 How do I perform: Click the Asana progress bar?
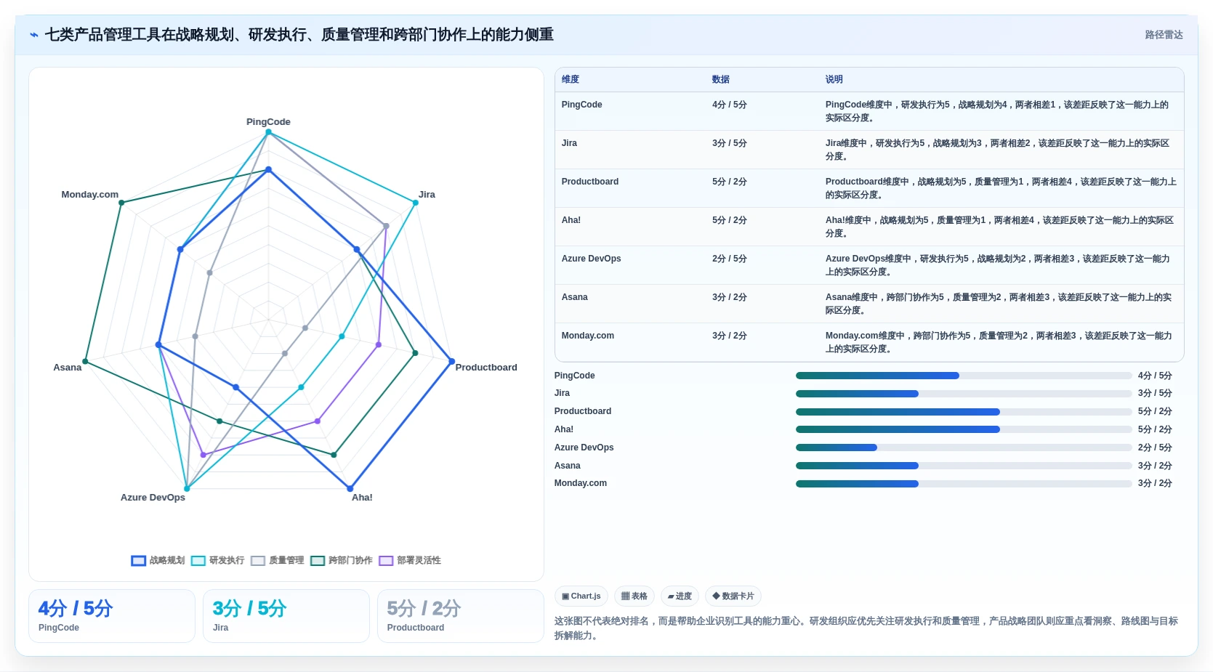pyautogui.click(x=964, y=466)
